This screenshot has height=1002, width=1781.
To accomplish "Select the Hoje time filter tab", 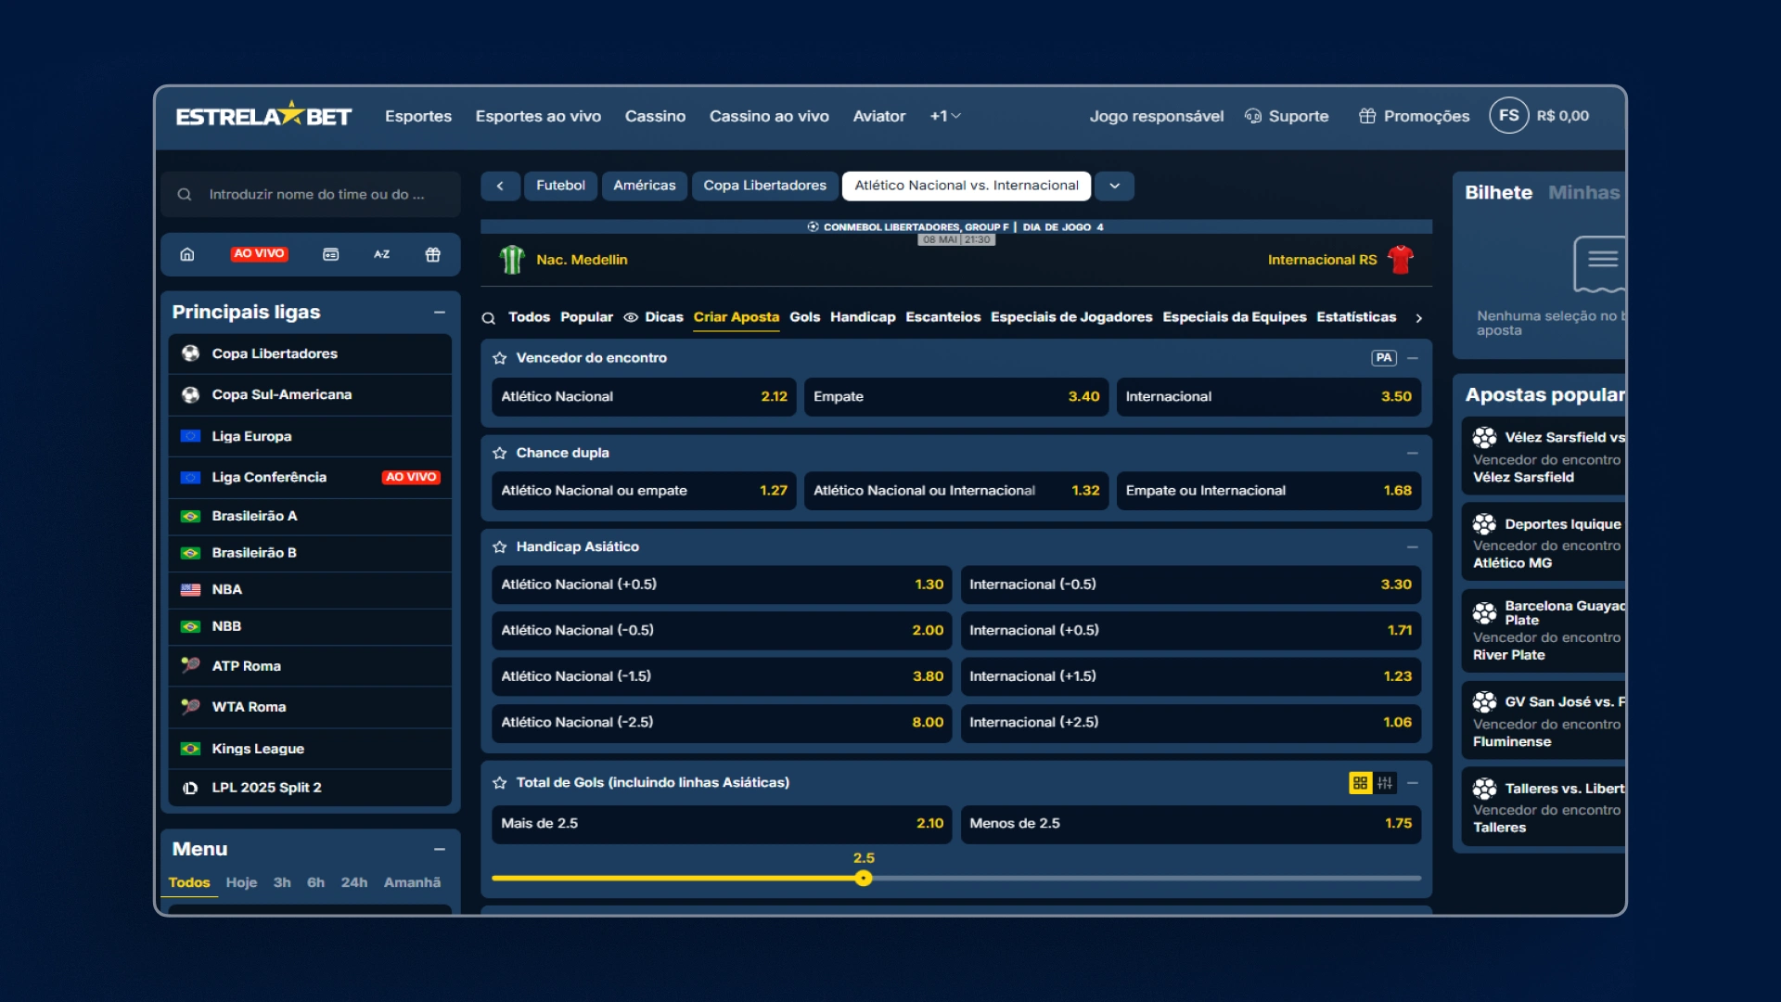I will 241,882.
